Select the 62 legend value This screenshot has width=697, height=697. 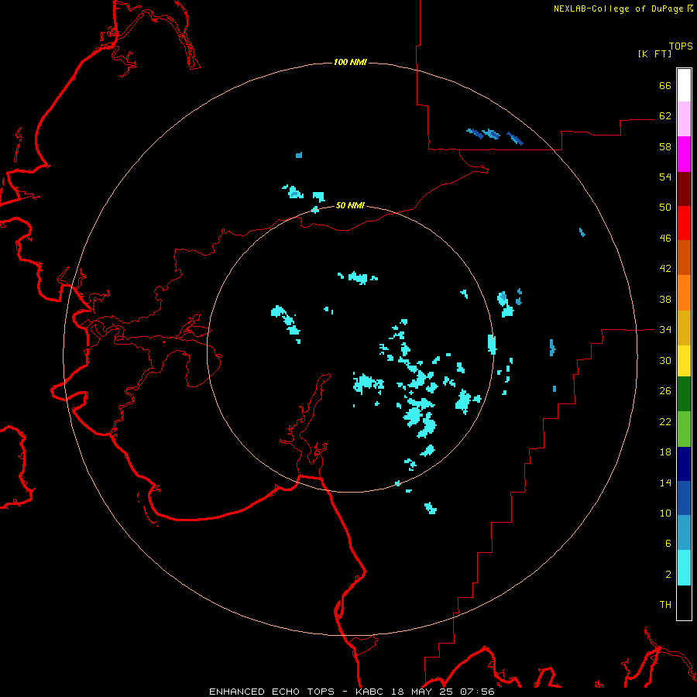(x=665, y=115)
